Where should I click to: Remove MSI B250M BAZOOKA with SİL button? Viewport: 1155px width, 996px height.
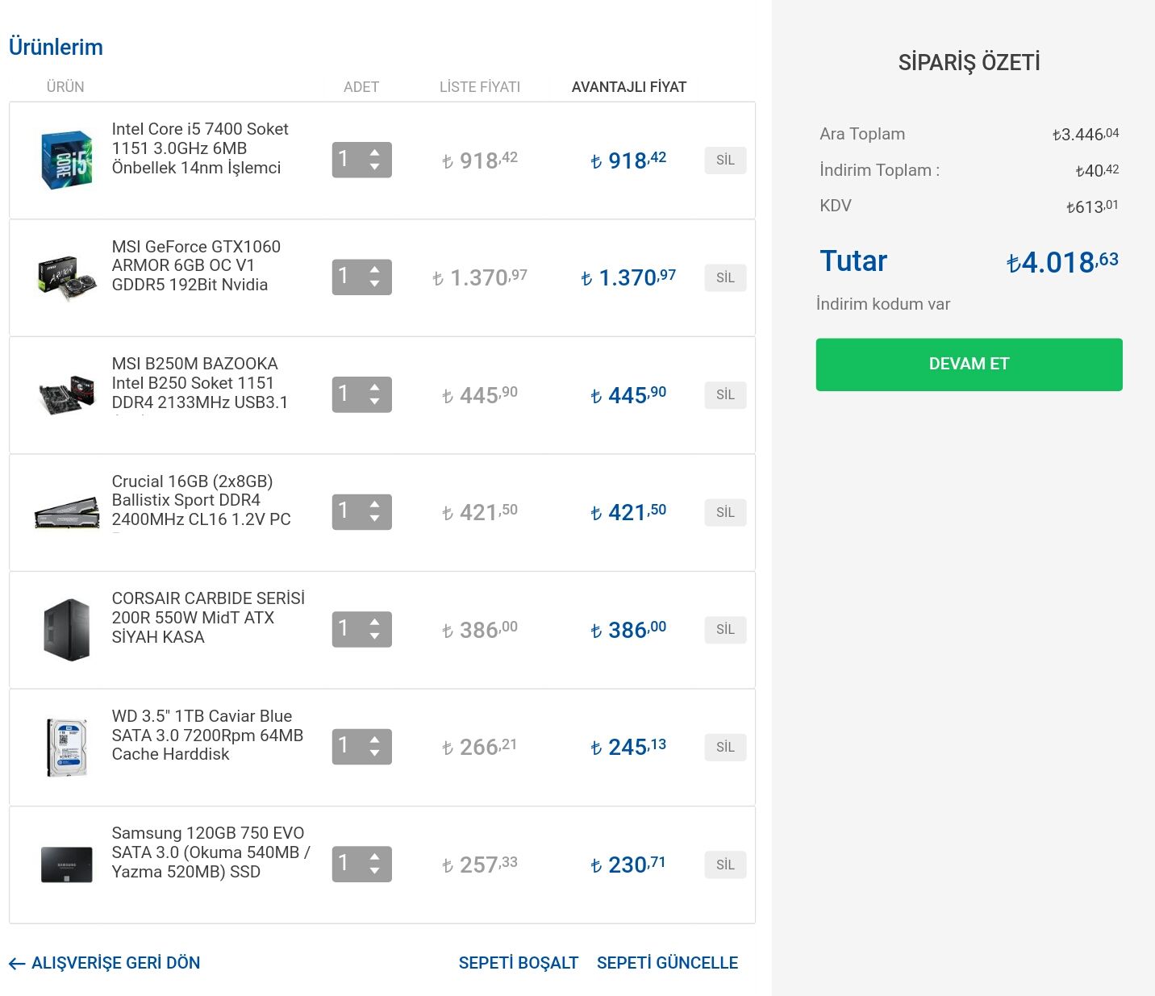pos(725,394)
